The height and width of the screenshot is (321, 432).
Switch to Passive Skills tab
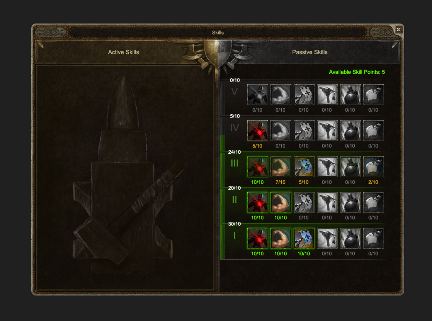310,52
